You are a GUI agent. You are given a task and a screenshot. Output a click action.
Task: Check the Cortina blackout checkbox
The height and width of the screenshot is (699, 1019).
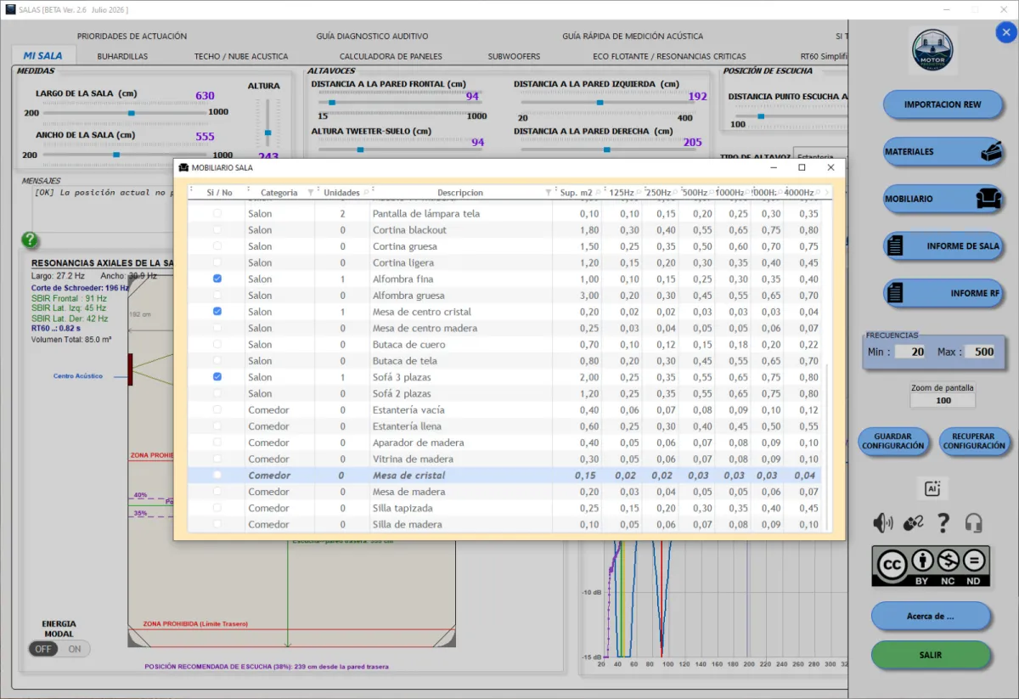point(217,229)
